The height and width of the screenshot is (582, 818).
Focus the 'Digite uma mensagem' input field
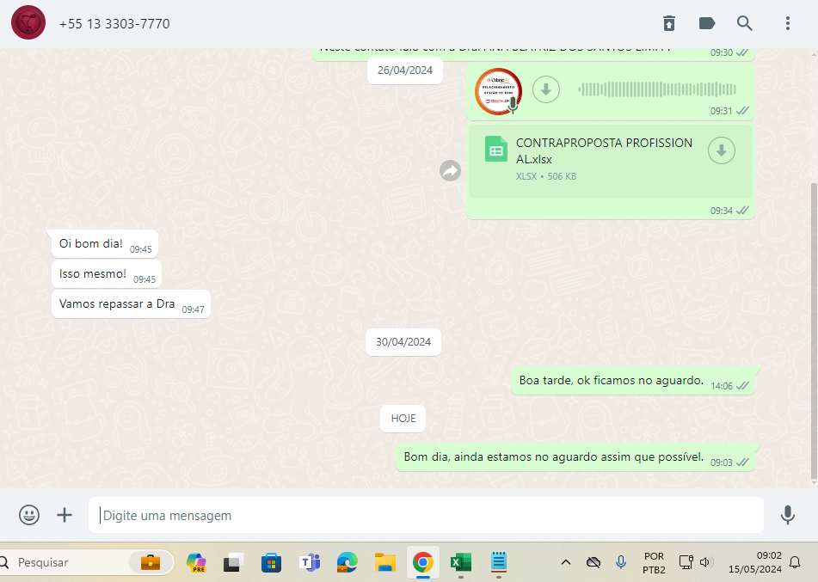tap(427, 515)
